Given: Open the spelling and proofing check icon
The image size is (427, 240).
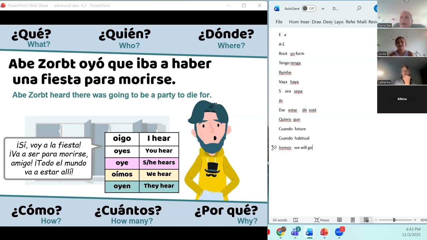Looking at the screenshot, I should tap(296, 220).
